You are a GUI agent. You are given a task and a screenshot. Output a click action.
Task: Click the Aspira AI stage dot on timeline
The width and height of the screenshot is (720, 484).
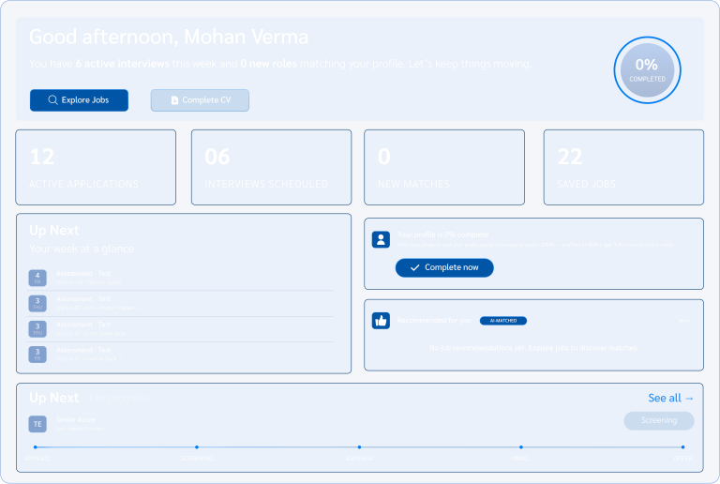[360, 446]
